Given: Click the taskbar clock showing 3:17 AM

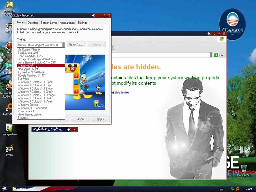Looking at the screenshot, I should point(247,189).
